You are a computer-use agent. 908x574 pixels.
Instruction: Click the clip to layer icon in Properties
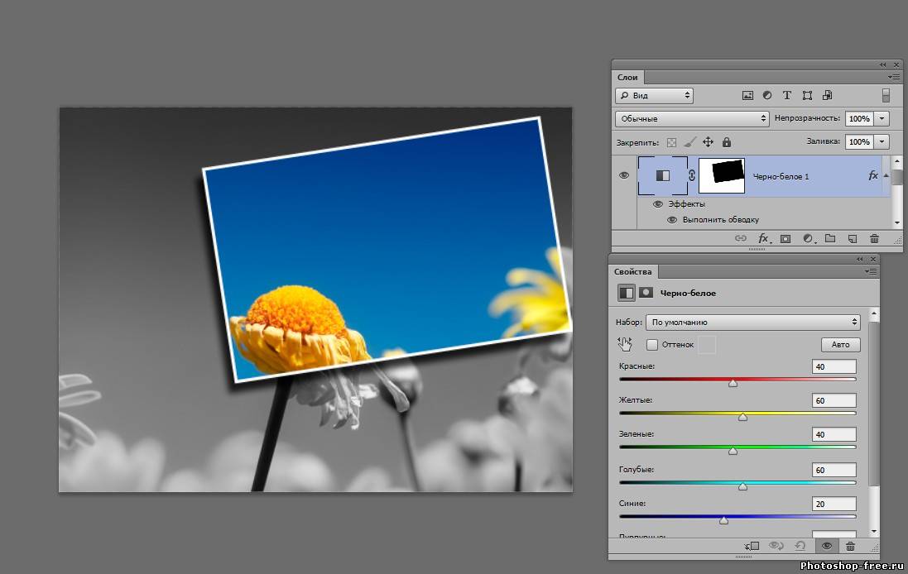coord(752,546)
